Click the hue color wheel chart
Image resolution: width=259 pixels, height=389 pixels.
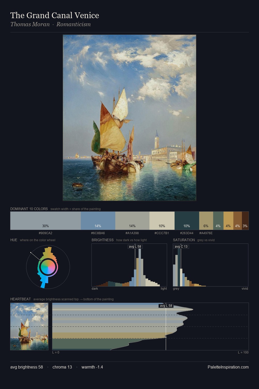click(48, 267)
